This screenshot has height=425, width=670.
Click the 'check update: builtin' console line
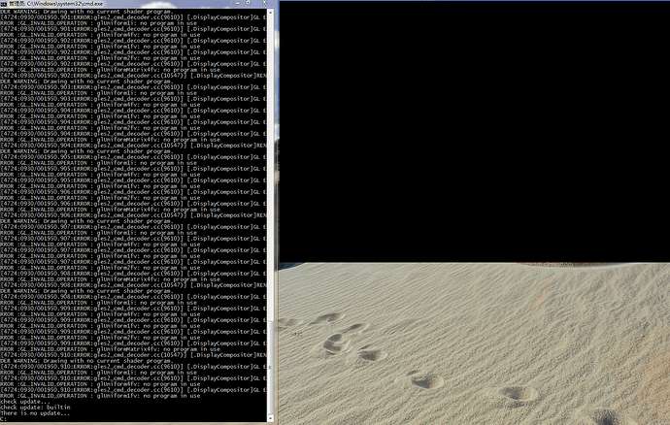(x=35, y=408)
